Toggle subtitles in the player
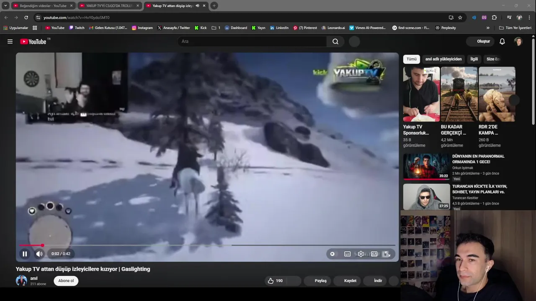The image size is (536, 301). coord(347,254)
